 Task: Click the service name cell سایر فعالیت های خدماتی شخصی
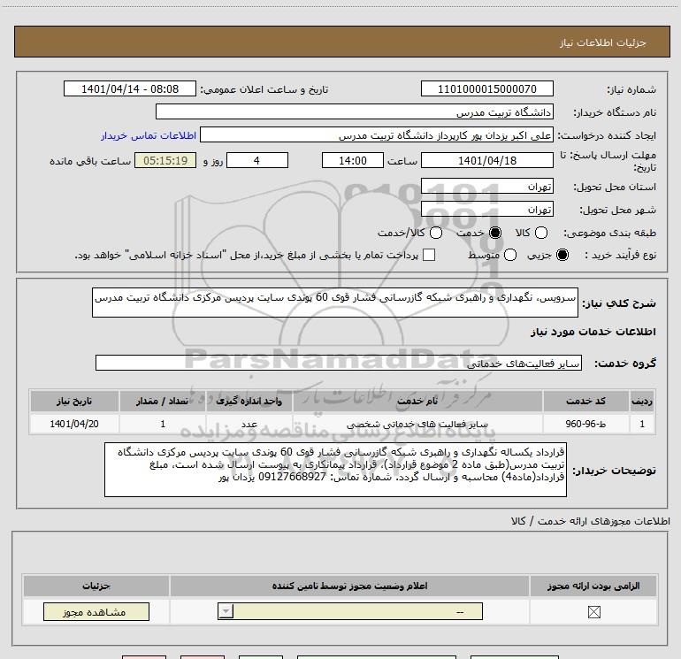click(x=417, y=424)
